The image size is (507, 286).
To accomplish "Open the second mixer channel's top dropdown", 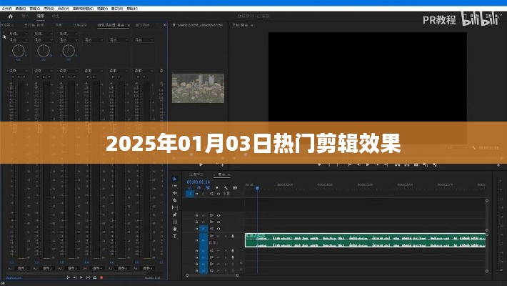I will [x=44, y=34].
